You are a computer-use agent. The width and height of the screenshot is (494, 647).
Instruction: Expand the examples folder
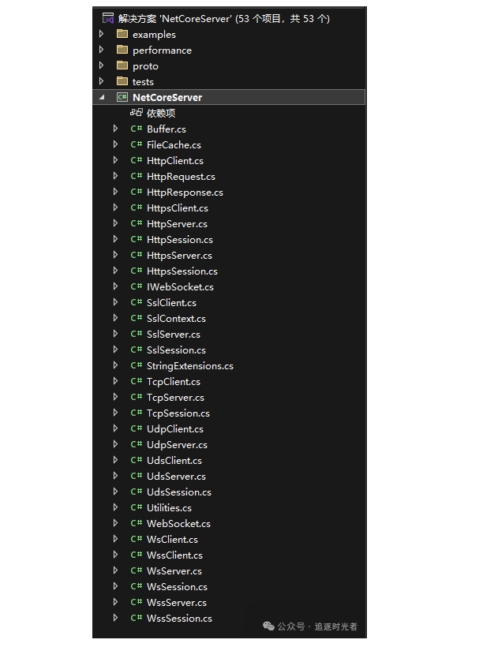click(x=101, y=34)
